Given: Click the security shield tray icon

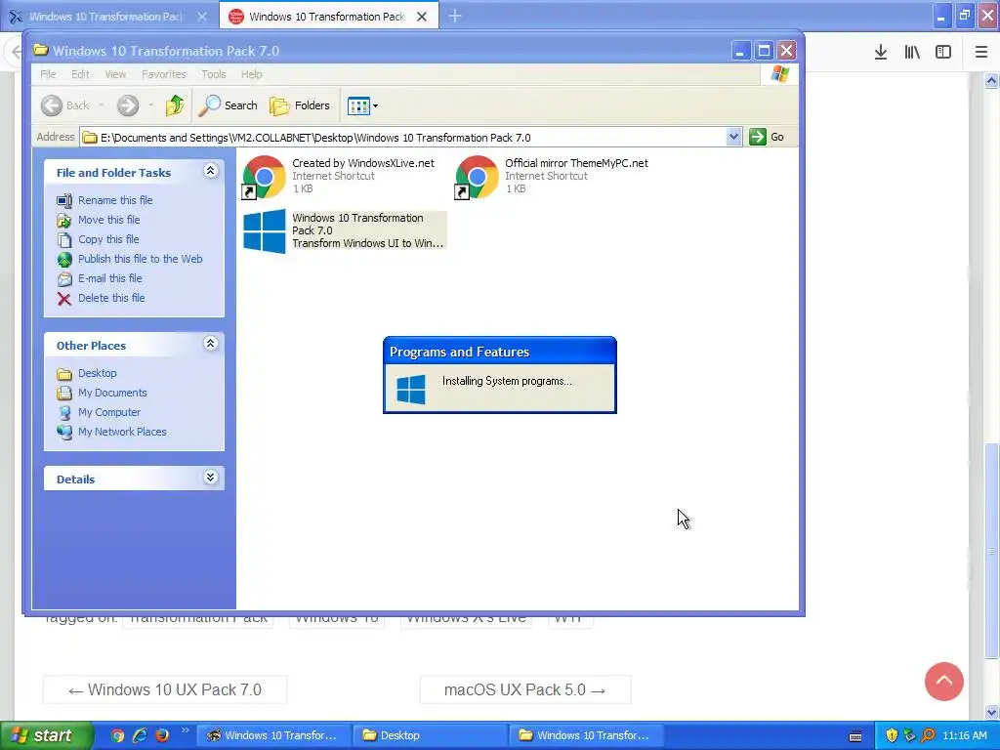Looking at the screenshot, I should pyautogui.click(x=892, y=735).
